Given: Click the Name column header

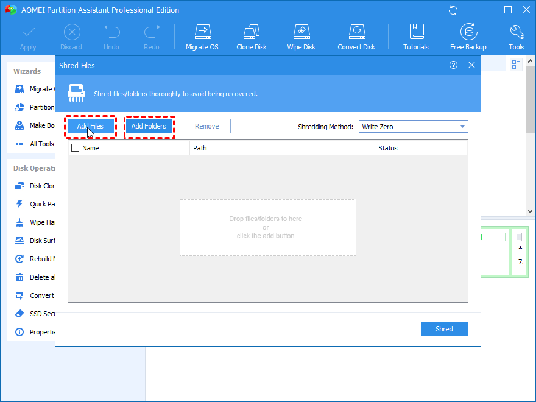Looking at the screenshot, I should (x=91, y=148).
